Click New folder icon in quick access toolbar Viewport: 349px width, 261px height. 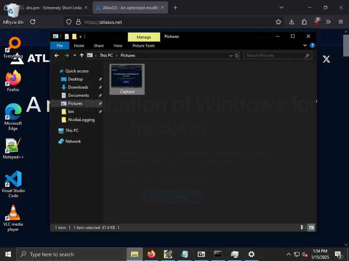(x=74, y=36)
